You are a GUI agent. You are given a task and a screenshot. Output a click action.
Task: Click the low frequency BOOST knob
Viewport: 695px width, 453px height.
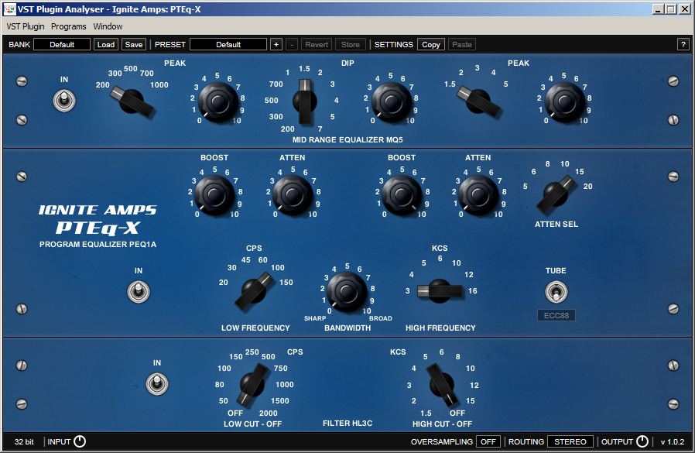(x=214, y=195)
